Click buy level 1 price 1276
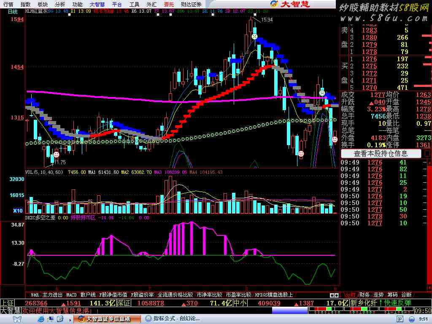 [x=369, y=59]
